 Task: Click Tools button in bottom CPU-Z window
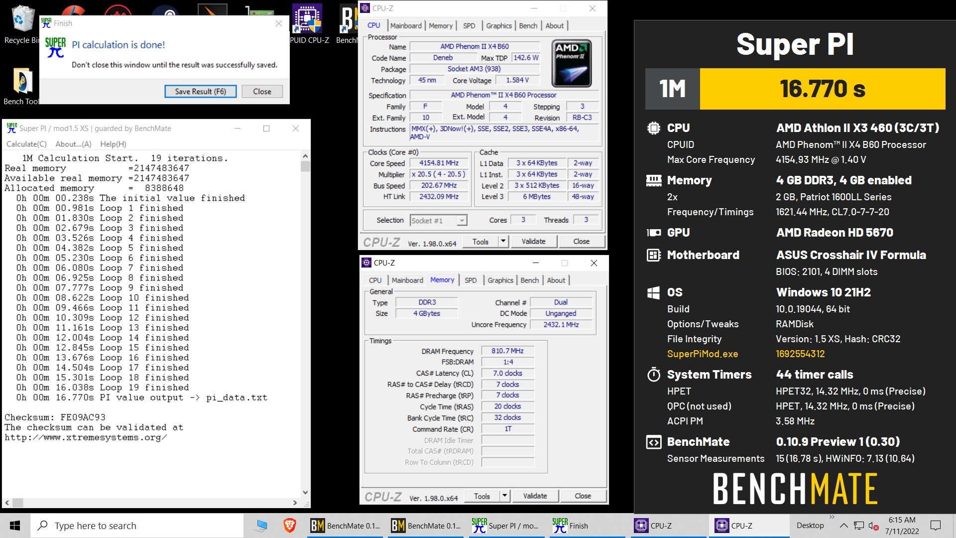coord(482,496)
